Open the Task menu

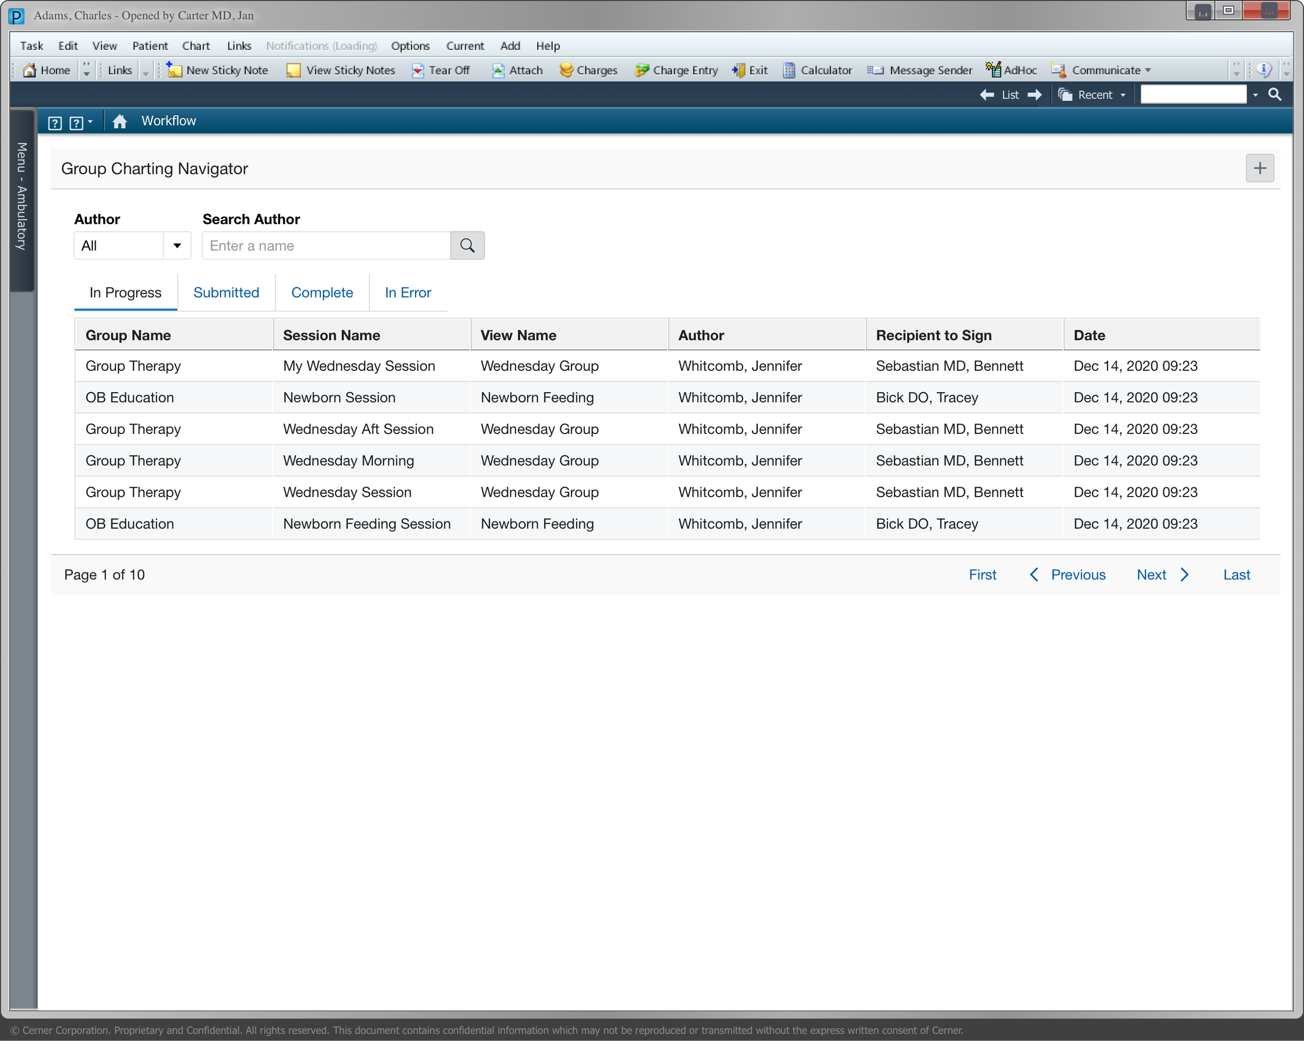pos(31,46)
